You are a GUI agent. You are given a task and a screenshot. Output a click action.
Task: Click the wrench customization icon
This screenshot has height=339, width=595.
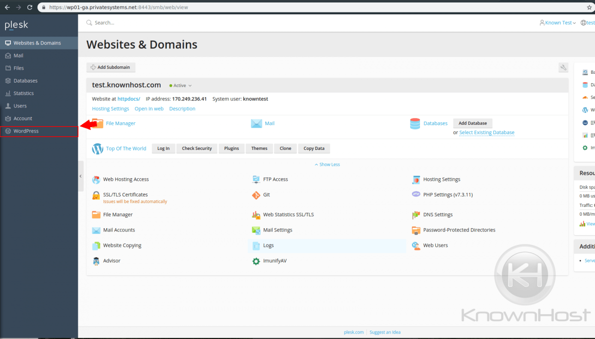[563, 67]
